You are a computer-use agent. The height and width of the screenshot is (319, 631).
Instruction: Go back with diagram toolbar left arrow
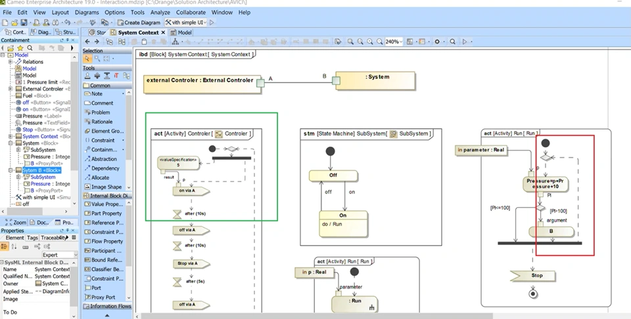(87, 41)
